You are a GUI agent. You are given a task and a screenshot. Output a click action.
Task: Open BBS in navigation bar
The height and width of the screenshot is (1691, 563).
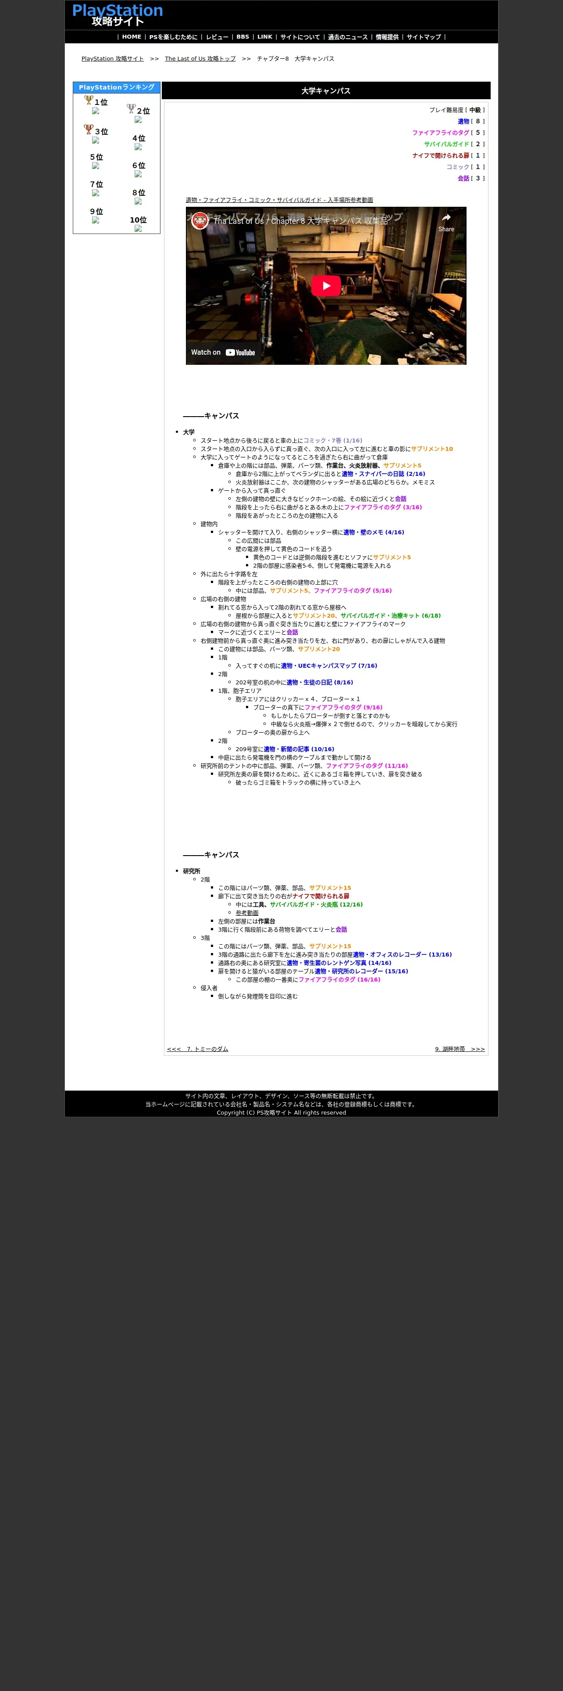coord(242,37)
